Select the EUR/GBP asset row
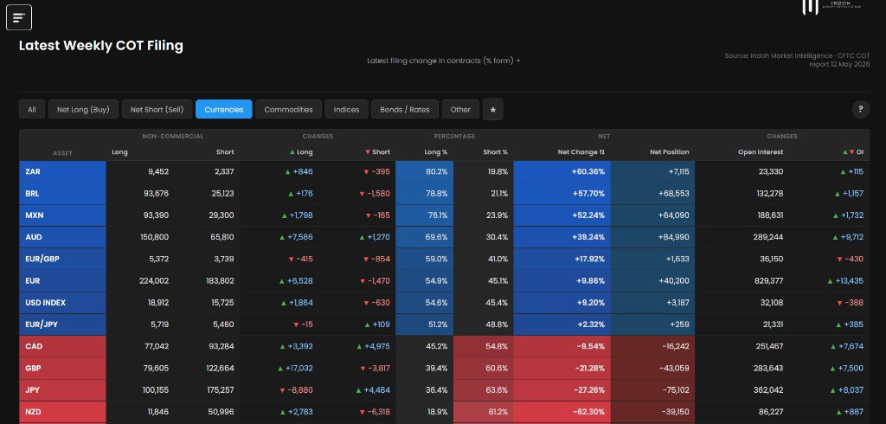Screen dimensions: 886x424 tap(444, 259)
